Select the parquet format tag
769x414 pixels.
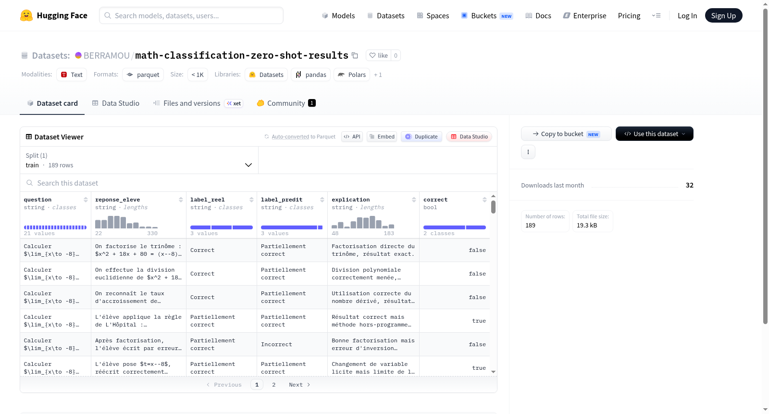[143, 75]
